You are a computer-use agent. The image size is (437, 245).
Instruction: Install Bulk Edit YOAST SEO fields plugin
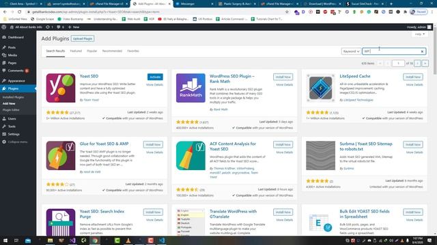pyautogui.click(x=413, y=212)
